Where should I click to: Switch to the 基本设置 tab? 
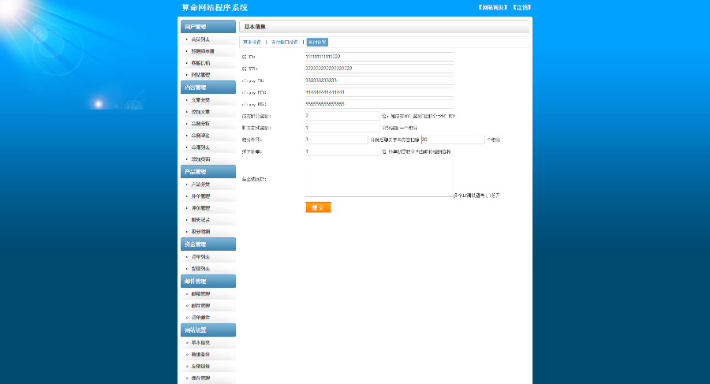coord(252,42)
